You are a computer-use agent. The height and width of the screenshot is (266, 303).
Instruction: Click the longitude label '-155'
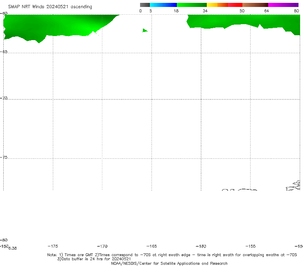[251, 246]
